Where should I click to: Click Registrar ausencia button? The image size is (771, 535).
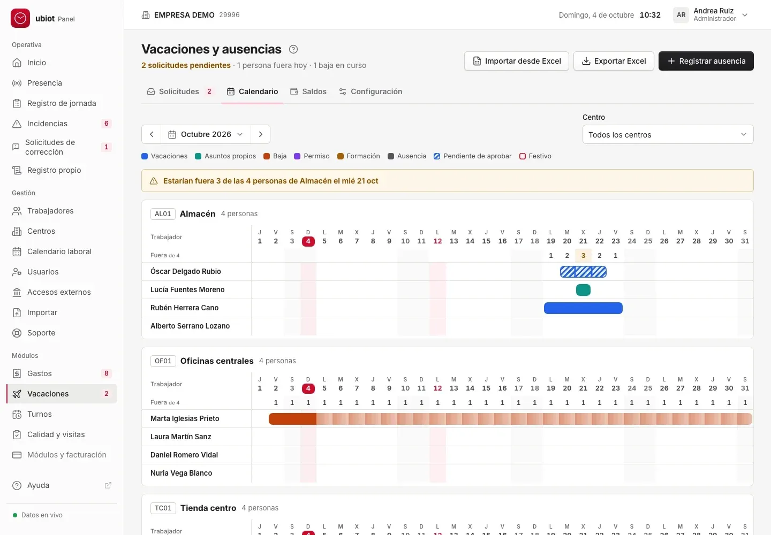coord(706,61)
